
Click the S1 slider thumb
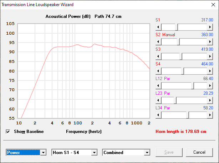coord(177,27)
